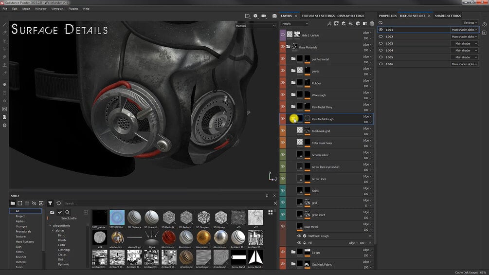This screenshot has width=489, height=275.
Task: Open the history clock icon on right edge
Action: [484, 24]
